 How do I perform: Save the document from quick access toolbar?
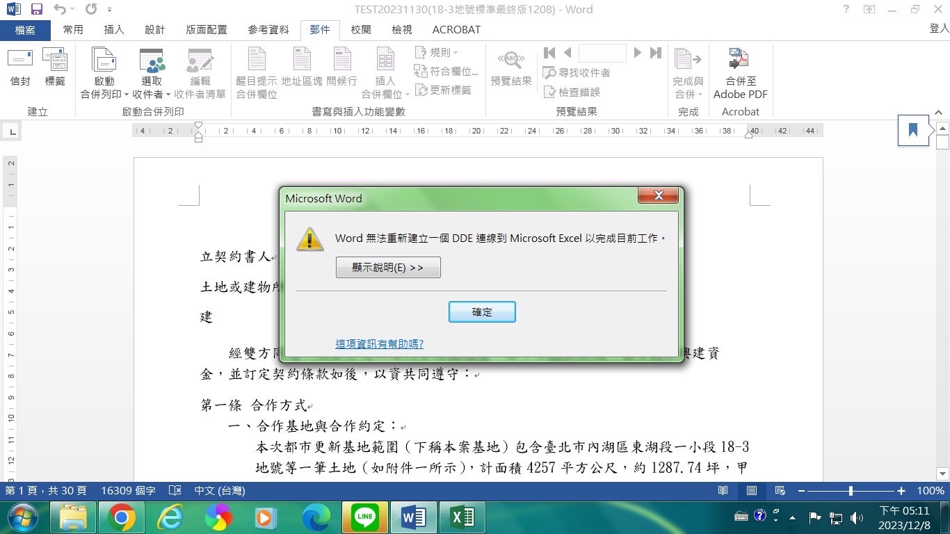[x=37, y=10]
